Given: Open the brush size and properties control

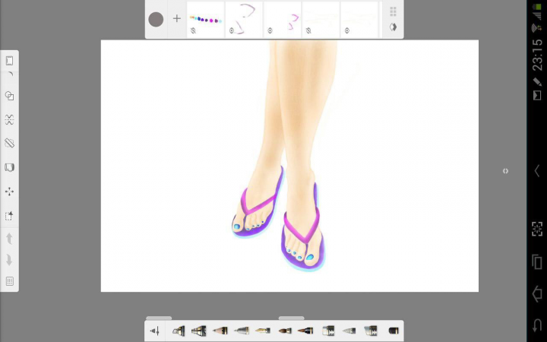Looking at the screenshot, I should click(x=155, y=331).
